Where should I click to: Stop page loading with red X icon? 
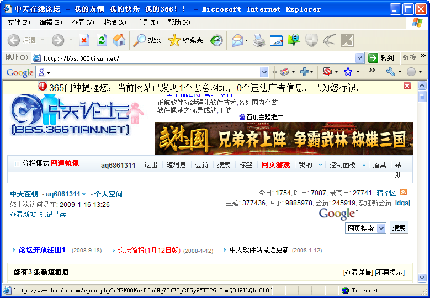point(84,40)
